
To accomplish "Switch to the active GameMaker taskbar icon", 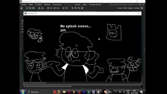I will click(98, 92).
